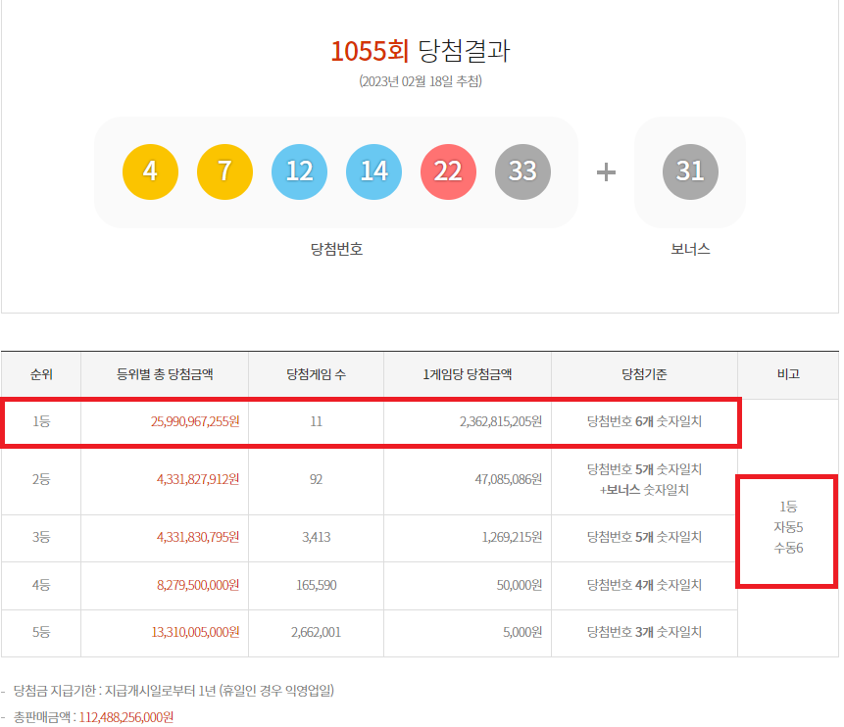
Task: Click the 당첨번호 3개 숫자일치 criterion
Action: pos(644,632)
